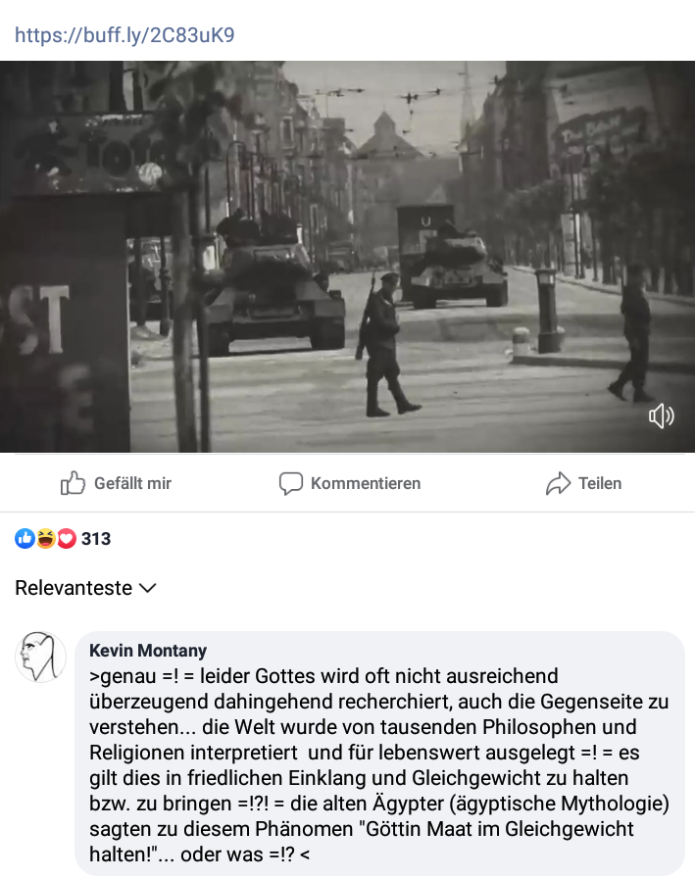This screenshot has width=695, height=878.
Task: Toggle the video sound speaker icon
Action: point(661,416)
